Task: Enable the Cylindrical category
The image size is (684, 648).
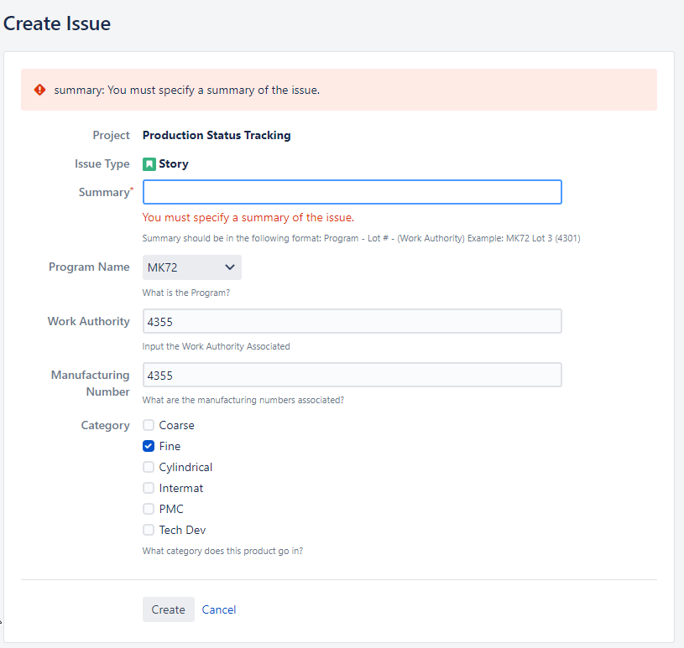Action: (x=148, y=467)
